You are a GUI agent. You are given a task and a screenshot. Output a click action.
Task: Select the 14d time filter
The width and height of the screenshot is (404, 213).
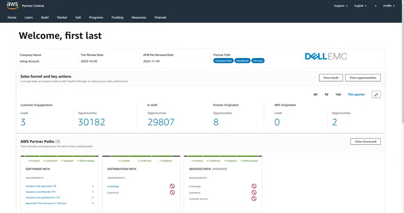click(338, 94)
